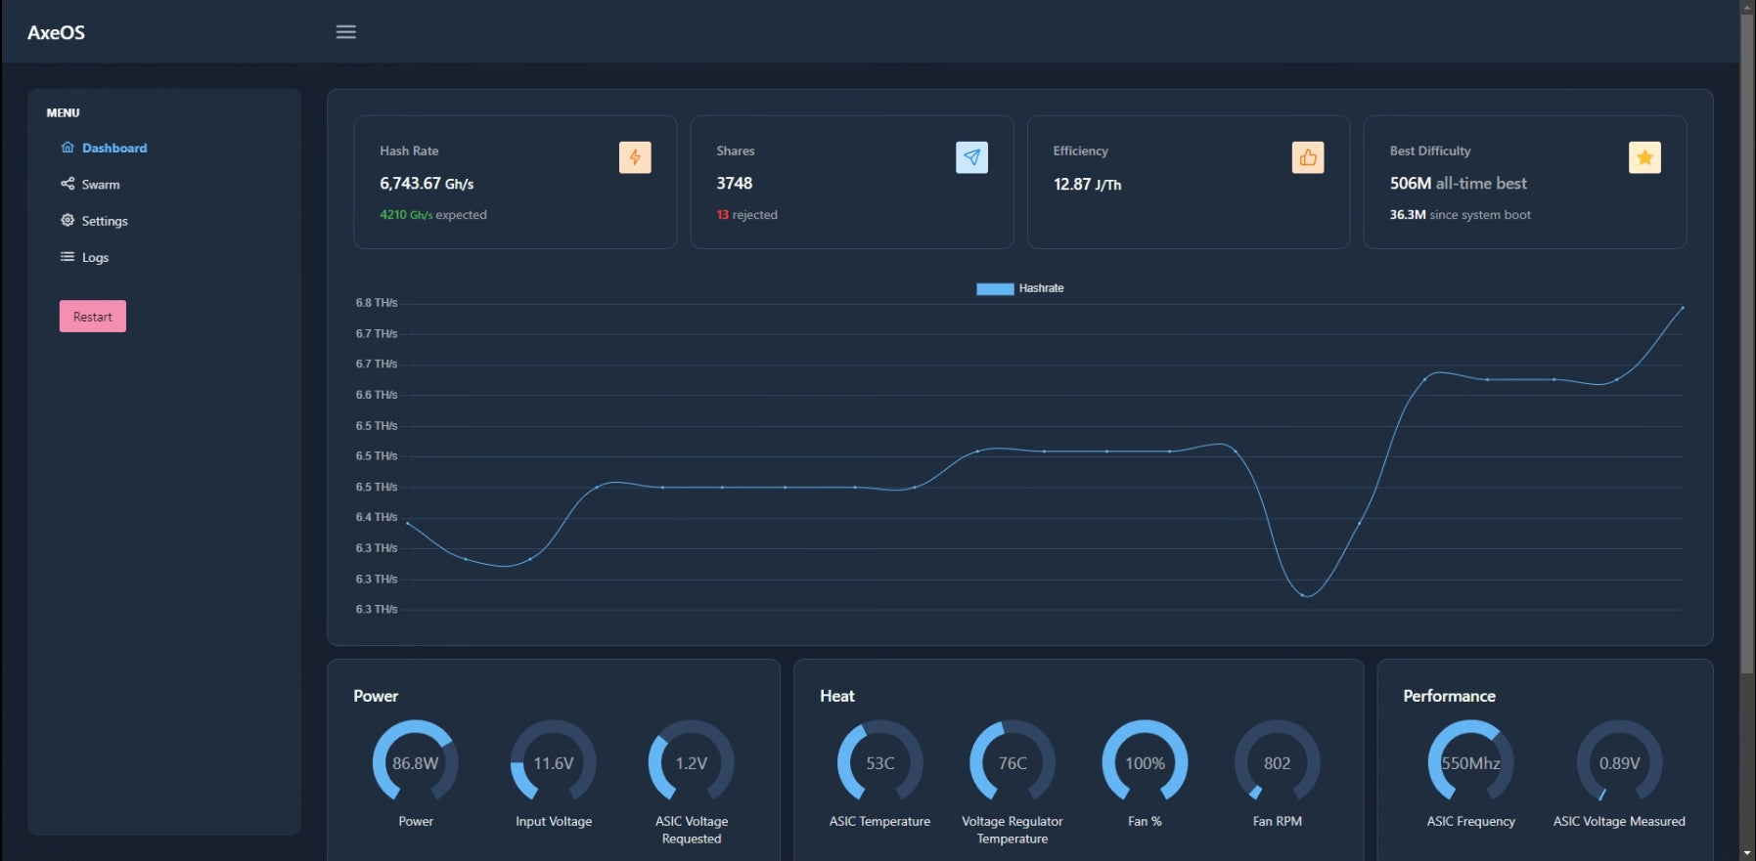Click the 4210 Gh/s expected text
Viewport: 1756px width, 861px height.
(433, 215)
